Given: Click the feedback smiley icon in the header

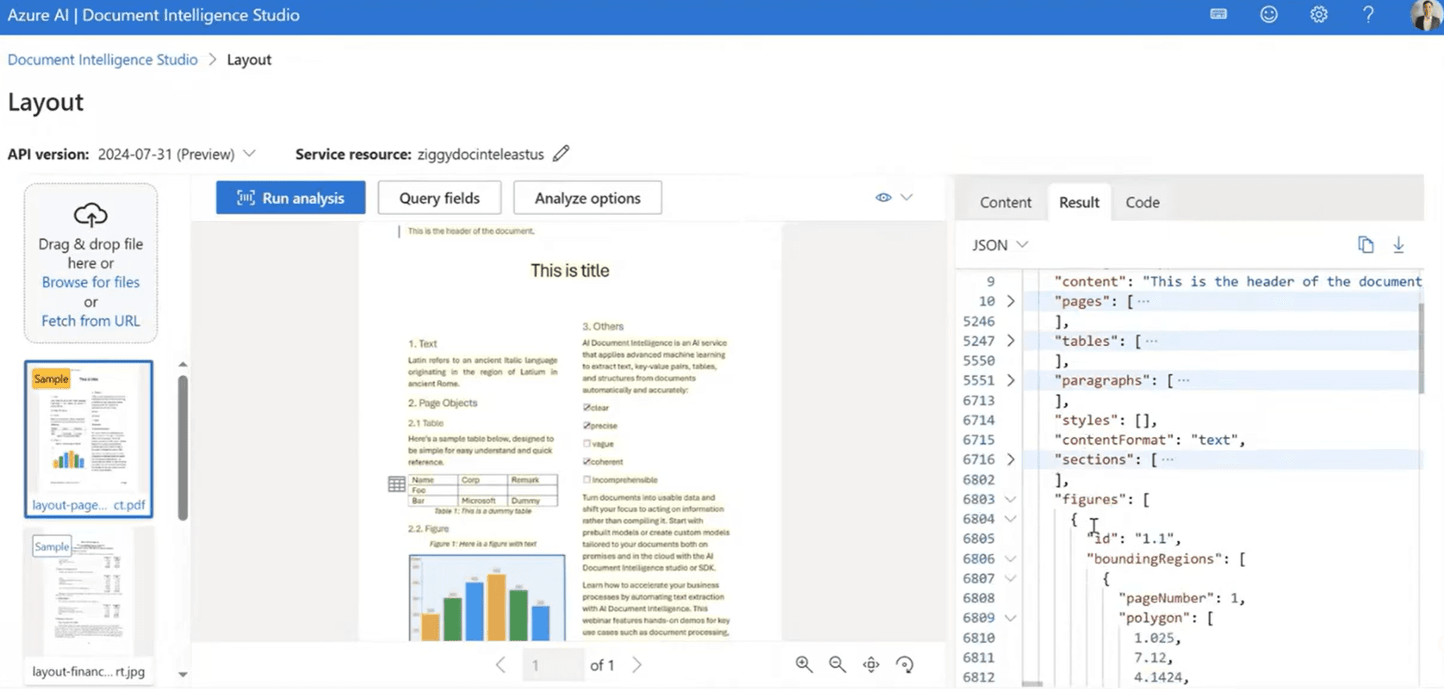Looking at the screenshot, I should point(1269,14).
